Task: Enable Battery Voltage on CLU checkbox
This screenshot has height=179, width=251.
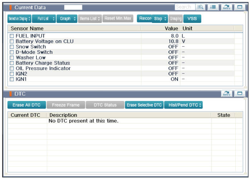Action: click(12, 42)
